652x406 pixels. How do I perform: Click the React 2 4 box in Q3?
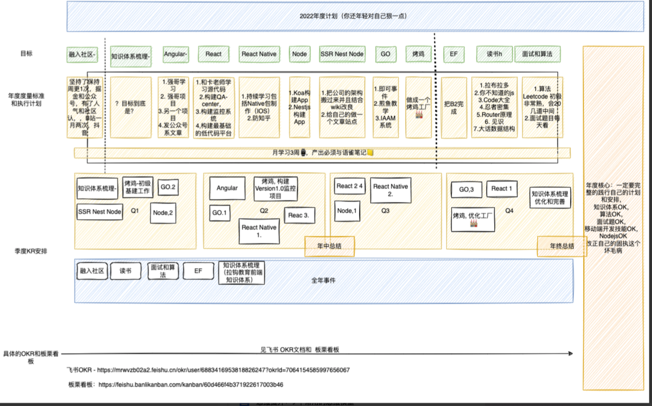tap(350, 186)
